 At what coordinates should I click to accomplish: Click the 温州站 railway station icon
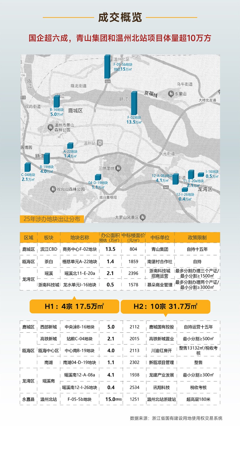(100, 143)
